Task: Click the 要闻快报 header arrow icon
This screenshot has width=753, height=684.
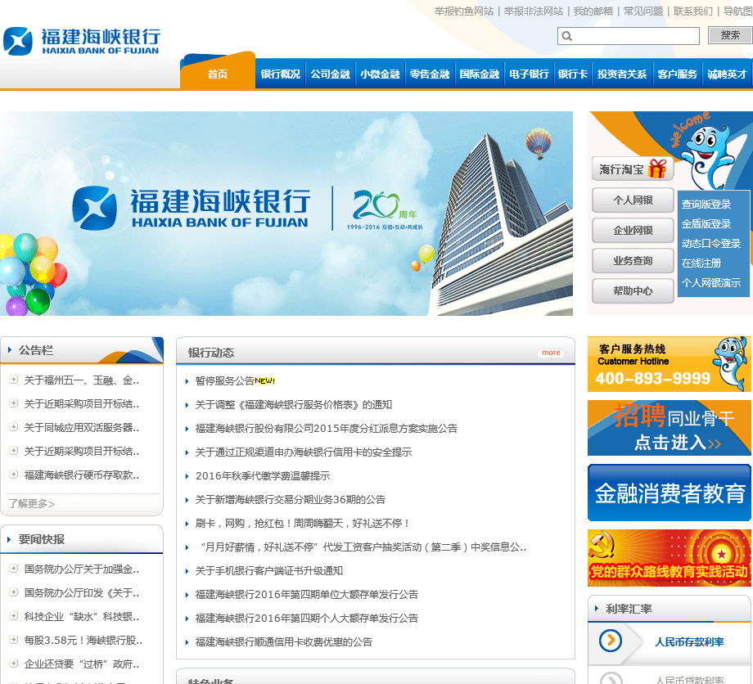Action: point(10,539)
